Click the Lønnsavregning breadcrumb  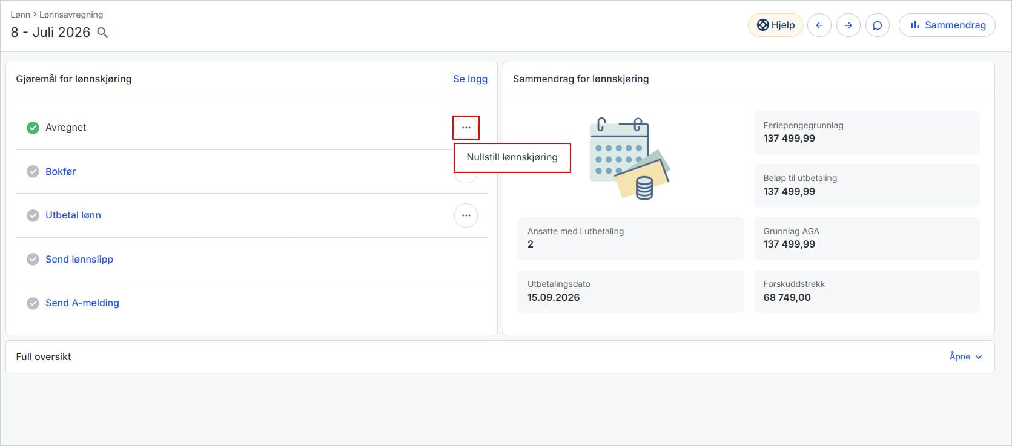click(x=71, y=15)
